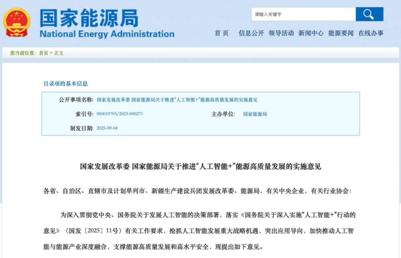This screenshot has width=401, height=258.
Task: Open the 公开事项名称 document title link
Action: (x=178, y=99)
